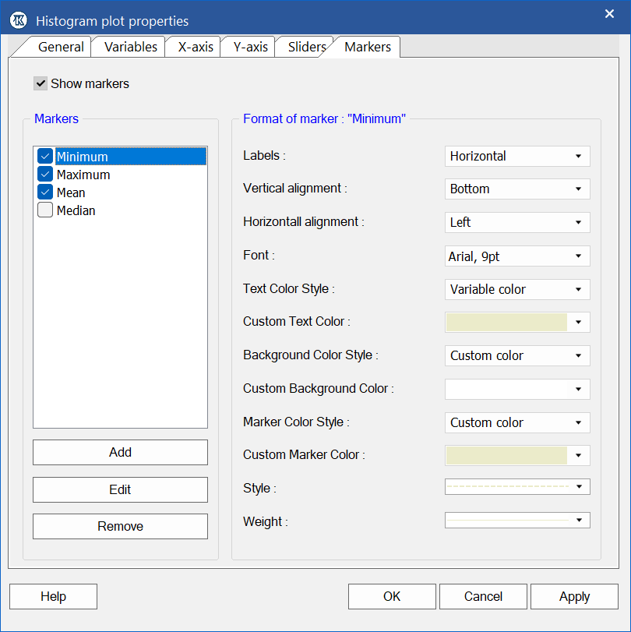This screenshot has width=631, height=632.
Task: Click the Add marker button
Action: [120, 452]
